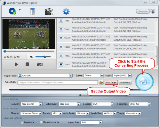Open the clapperboard video Edit tool
This screenshot has height=128, width=160.
pos(49,11)
